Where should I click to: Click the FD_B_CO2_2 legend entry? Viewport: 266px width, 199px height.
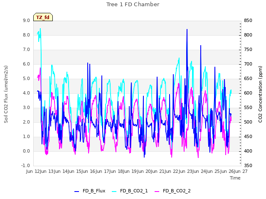172,191
